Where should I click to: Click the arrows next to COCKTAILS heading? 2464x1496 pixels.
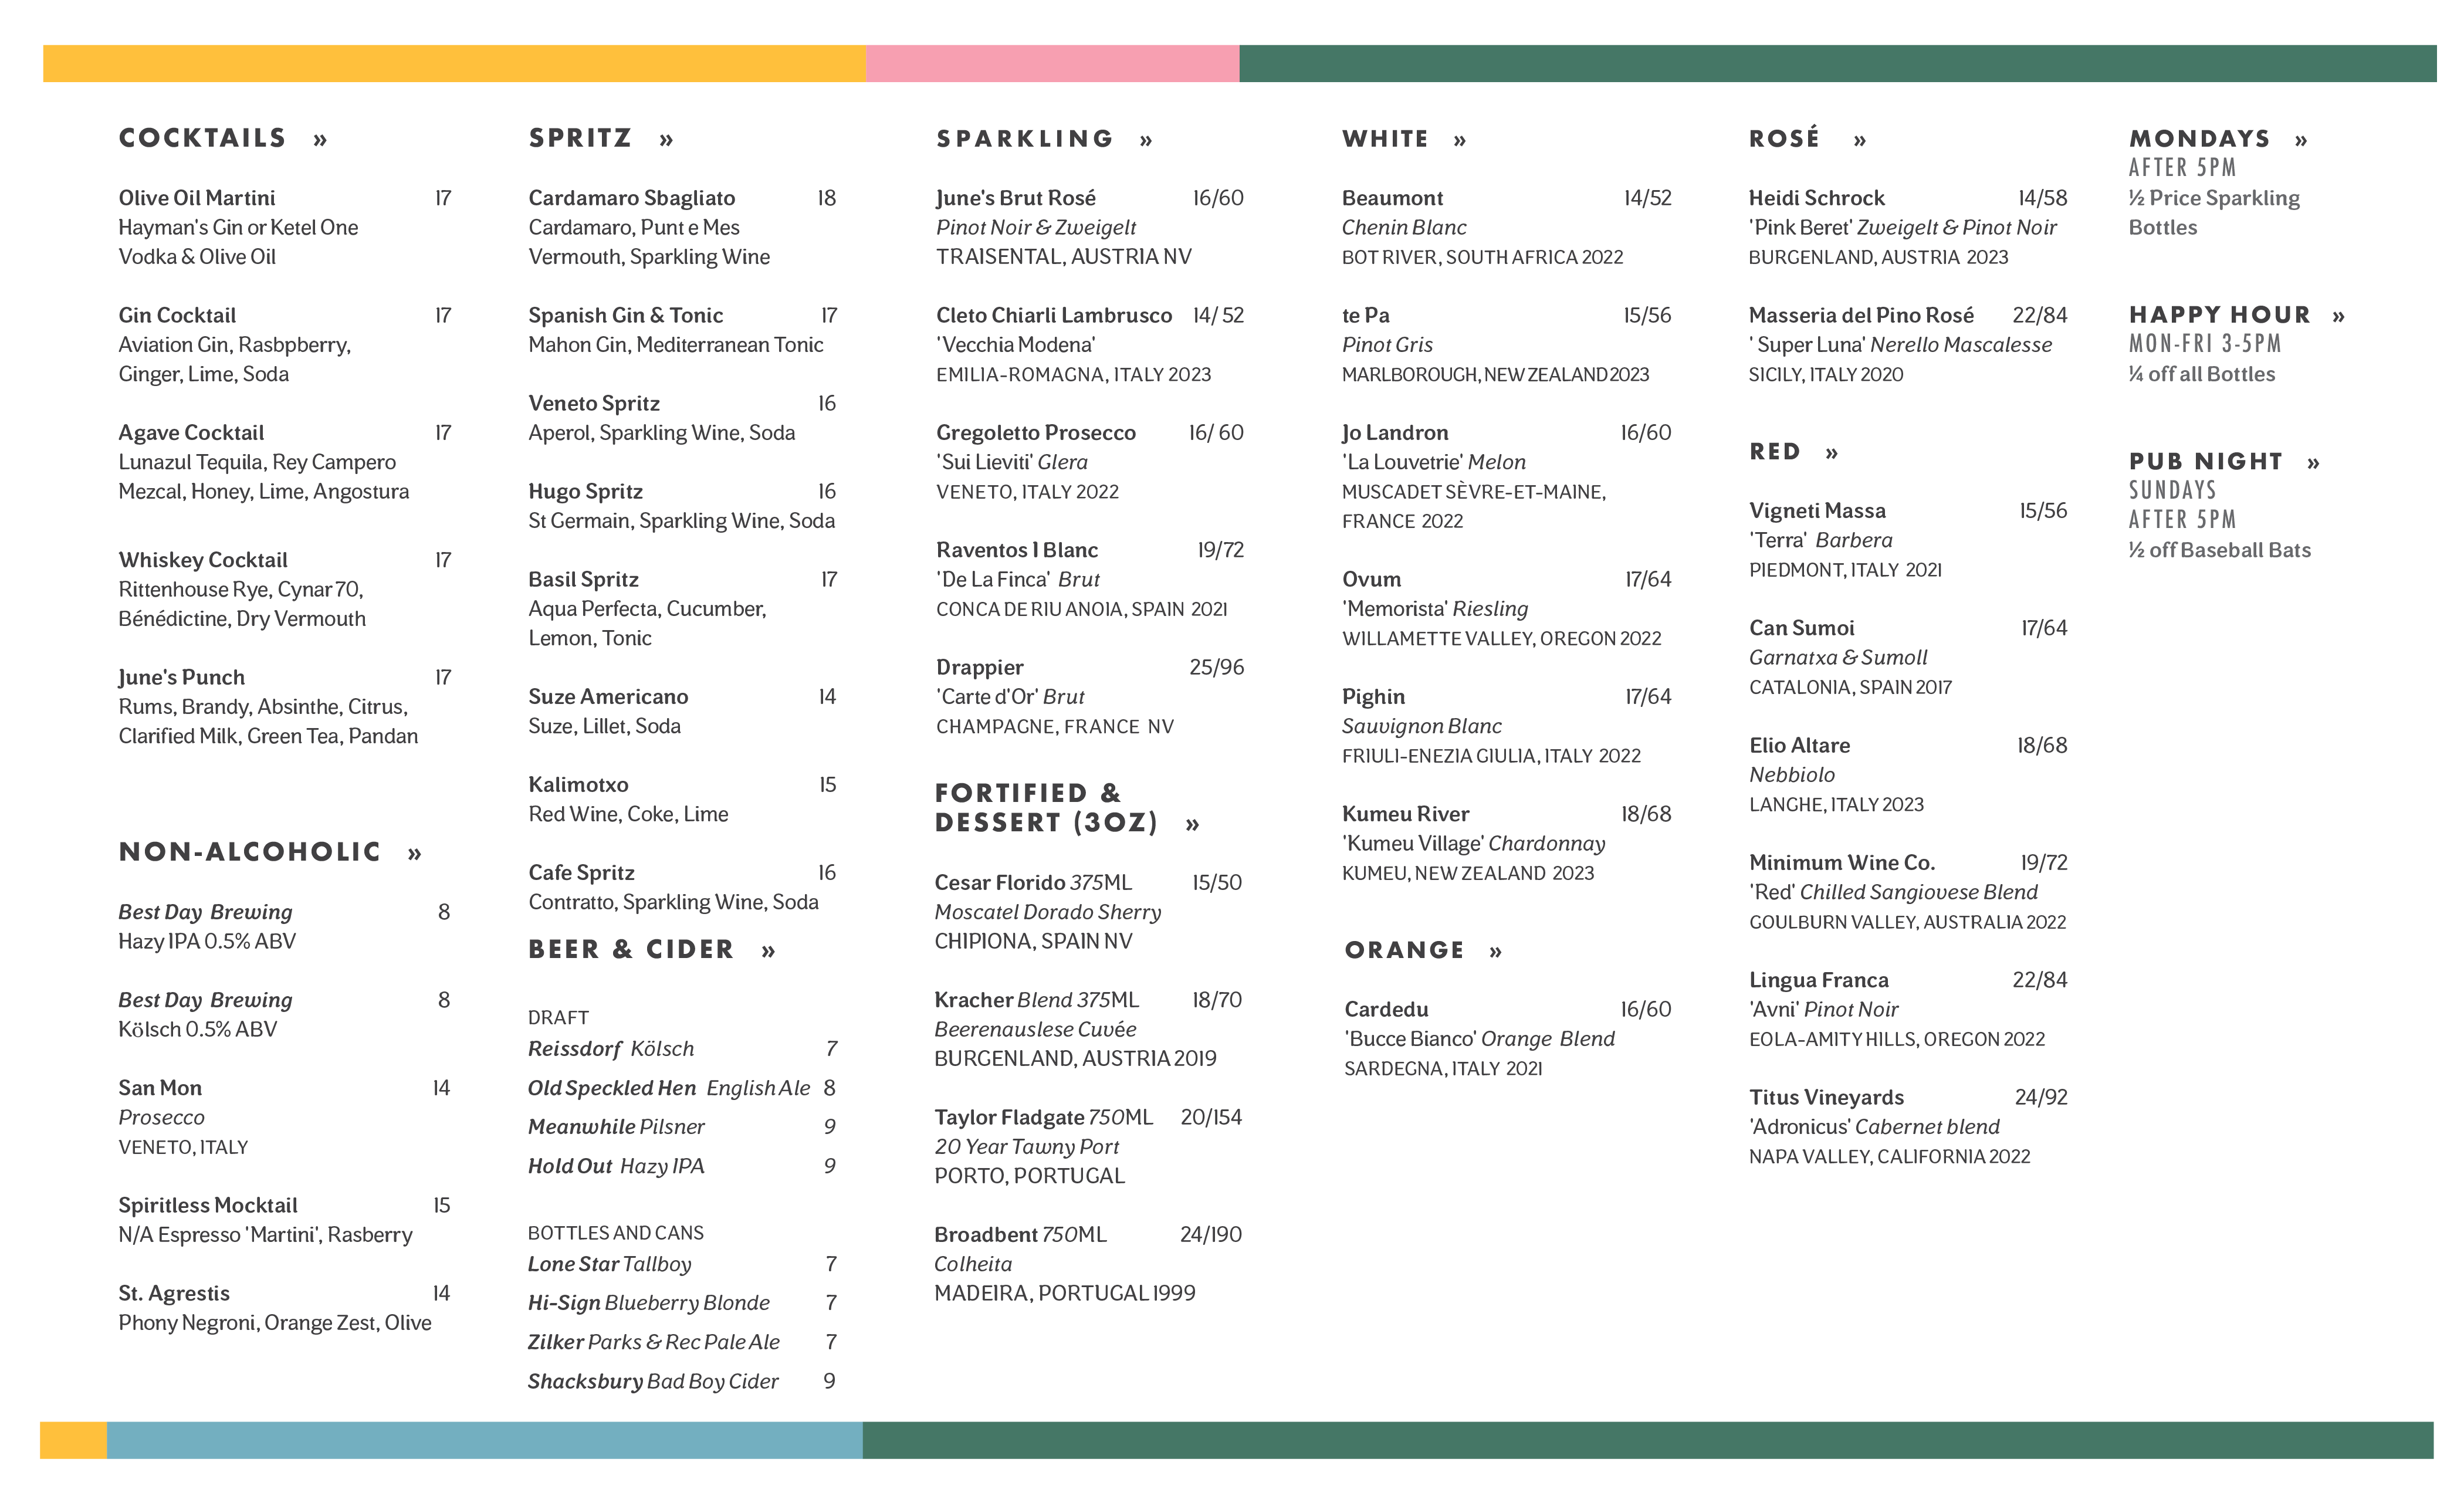(320, 140)
